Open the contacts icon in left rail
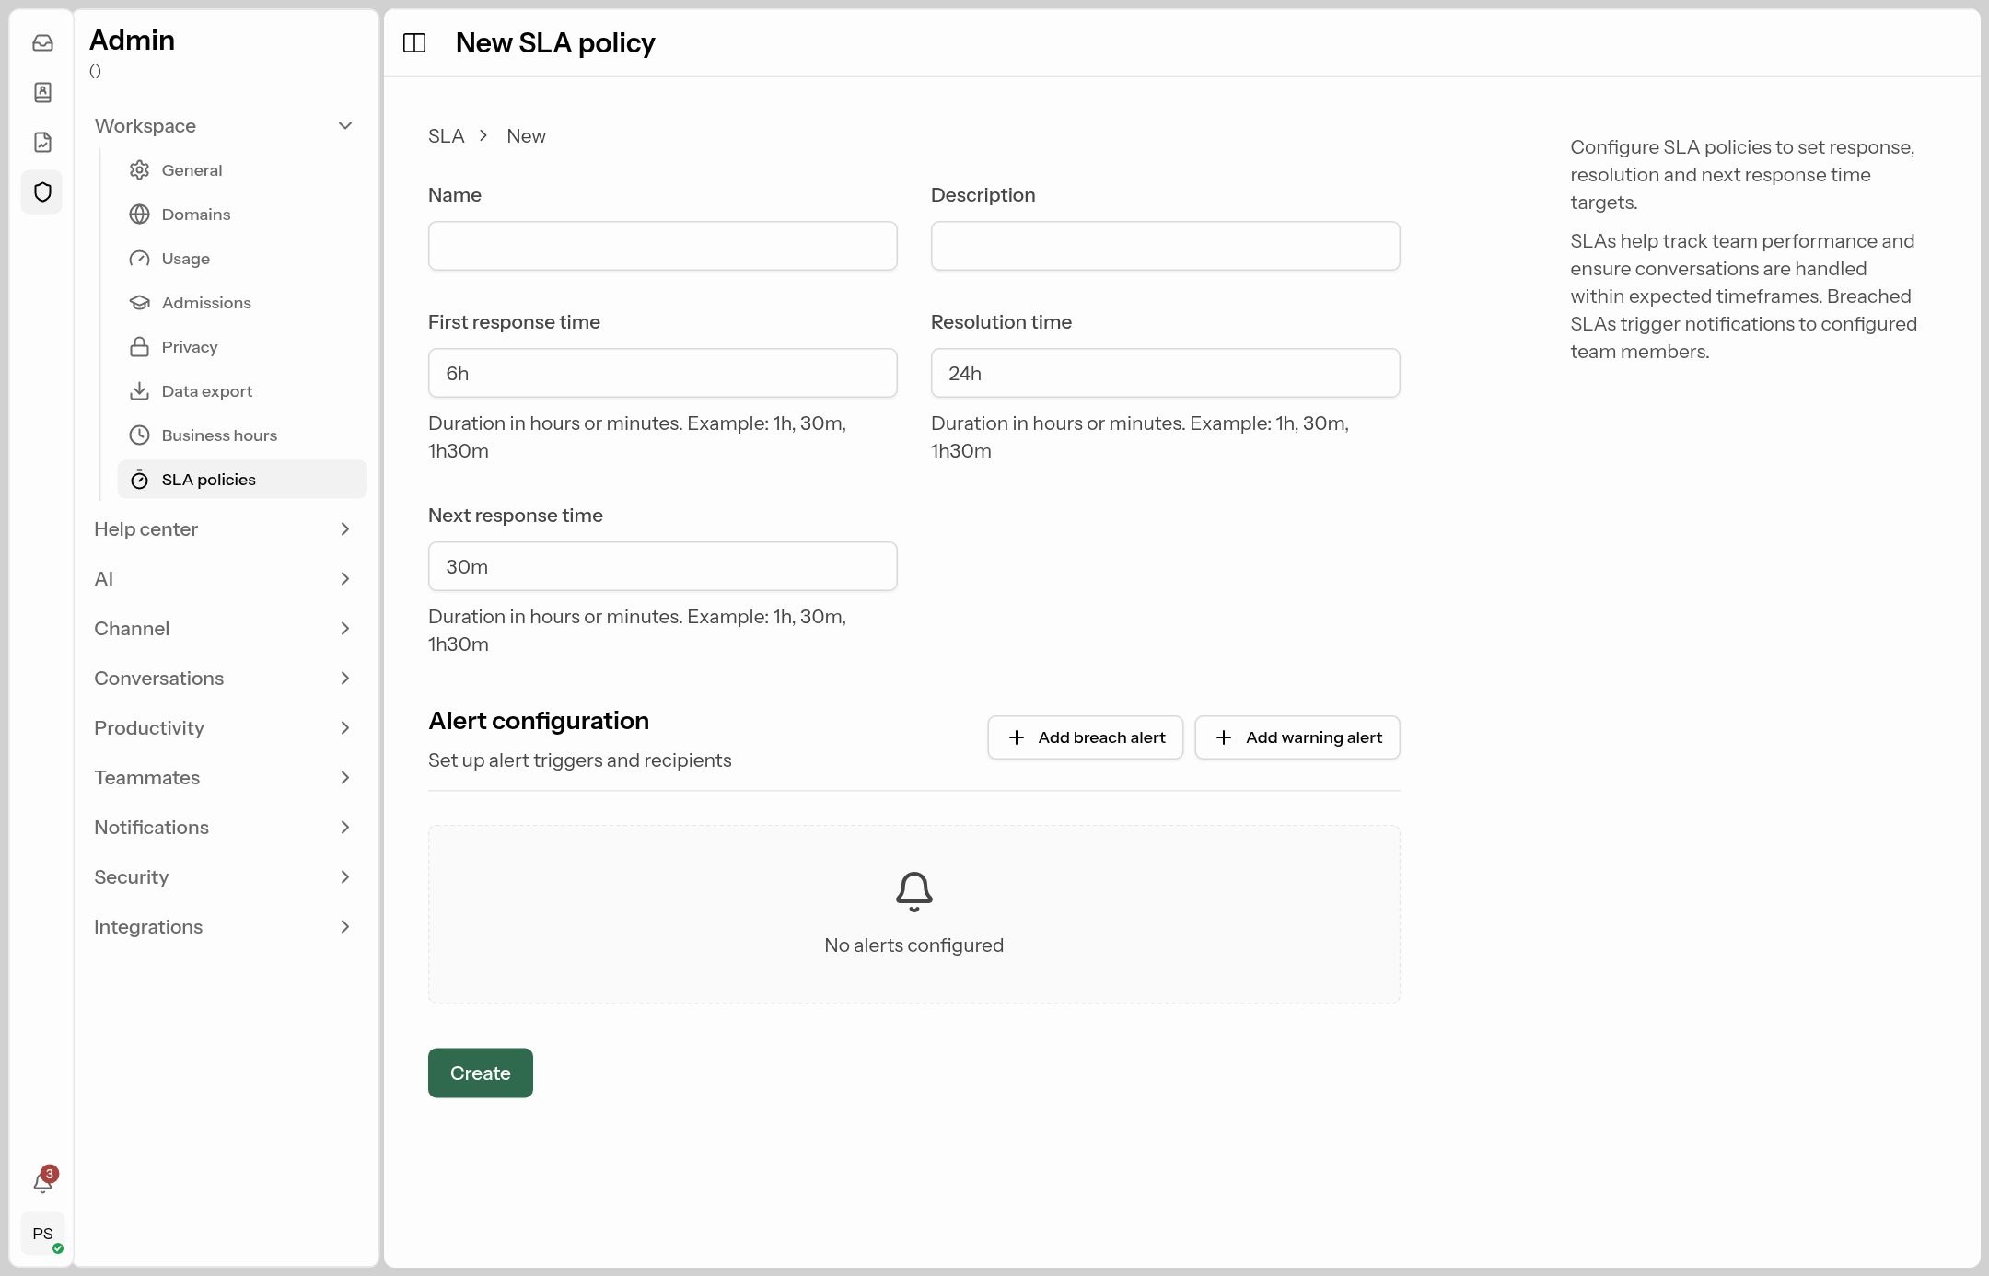The image size is (1989, 1276). 42,92
